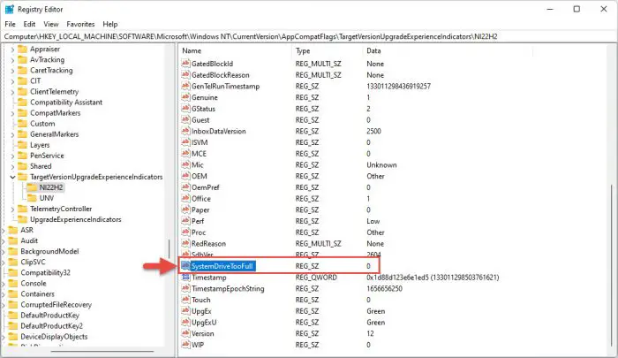This screenshot has width=618, height=358.
Task: Open the Help menu
Action: (110, 24)
